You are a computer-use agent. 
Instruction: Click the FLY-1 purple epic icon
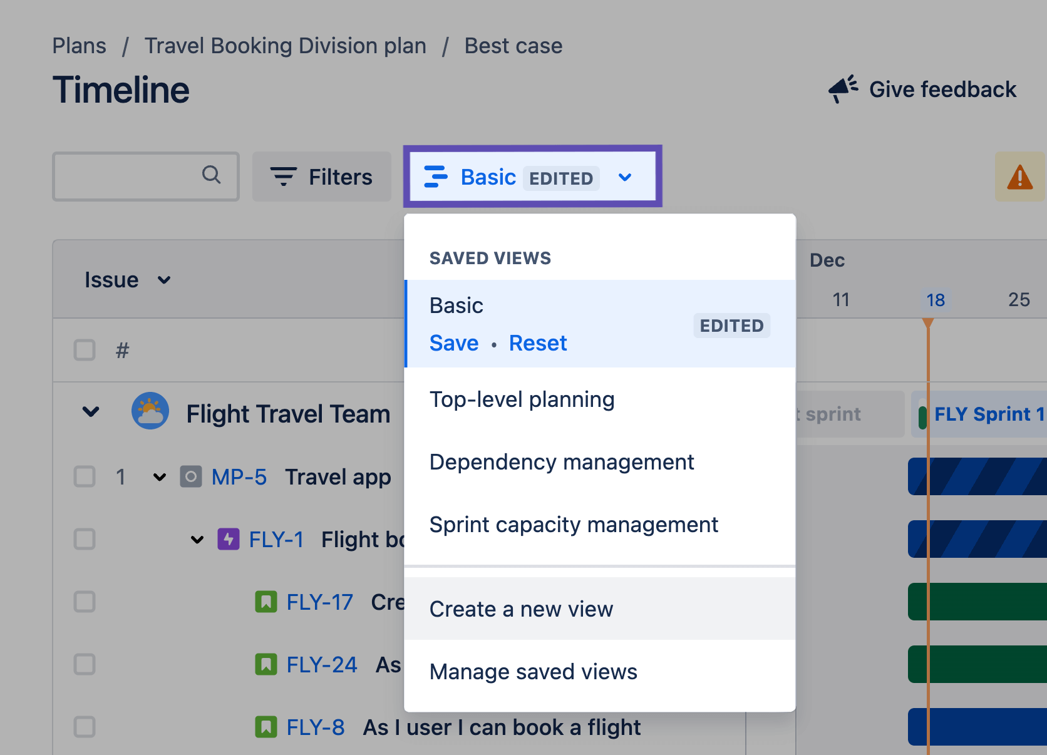(x=229, y=539)
